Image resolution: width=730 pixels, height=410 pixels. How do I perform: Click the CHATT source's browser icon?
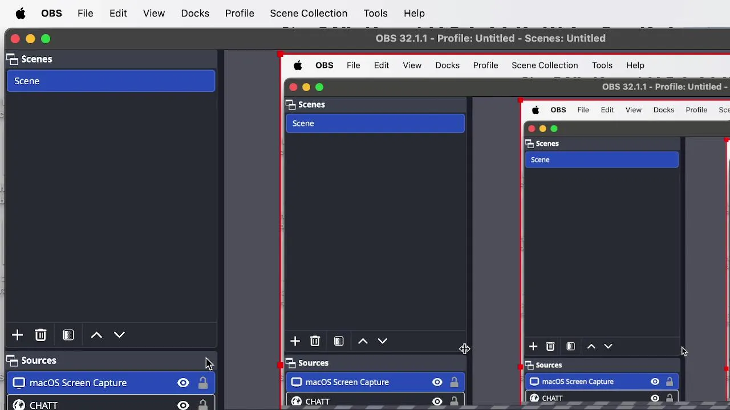pyautogui.click(x=19, y=405)
